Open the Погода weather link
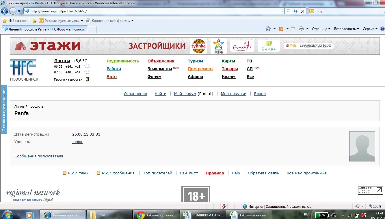The height and width of the screenshot is (219, 385). click(62, 61)
